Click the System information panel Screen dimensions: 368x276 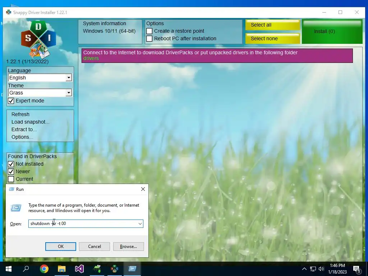point(110,32)
